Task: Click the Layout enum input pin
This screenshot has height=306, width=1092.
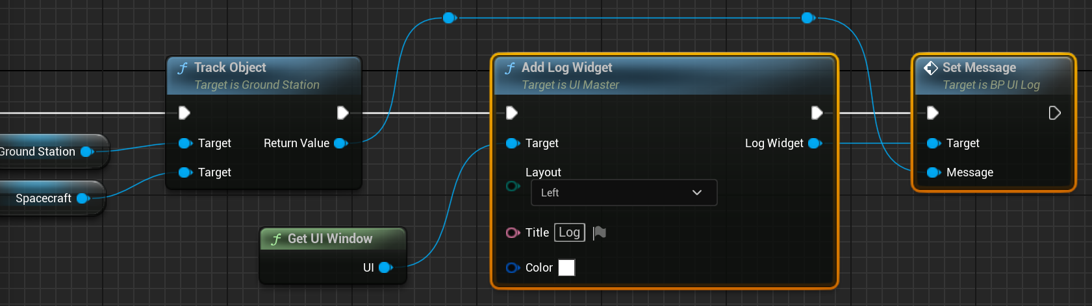Action: point(513,186)
